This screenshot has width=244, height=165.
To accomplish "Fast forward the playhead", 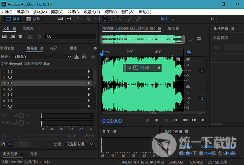I will (194, 120).
